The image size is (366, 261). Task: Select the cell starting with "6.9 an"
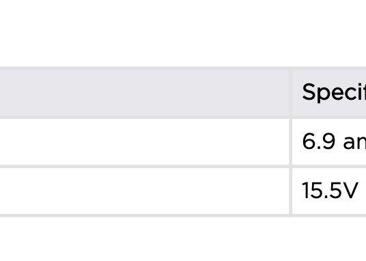point(329,142)
